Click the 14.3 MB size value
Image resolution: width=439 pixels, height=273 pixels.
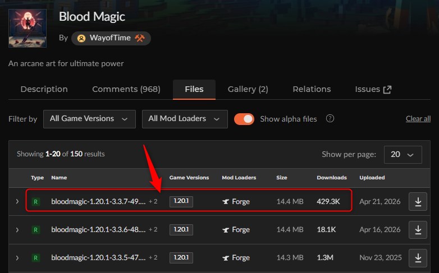tap(290, 258)
